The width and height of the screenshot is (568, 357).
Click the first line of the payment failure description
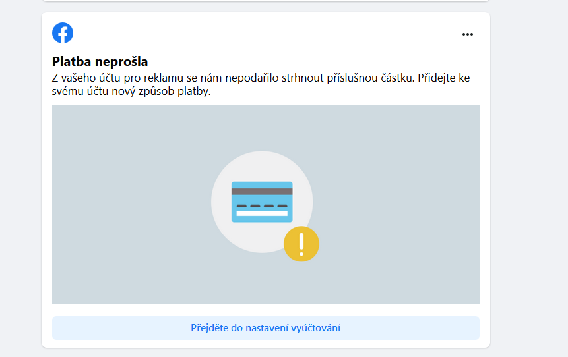[x=261, y=78]
